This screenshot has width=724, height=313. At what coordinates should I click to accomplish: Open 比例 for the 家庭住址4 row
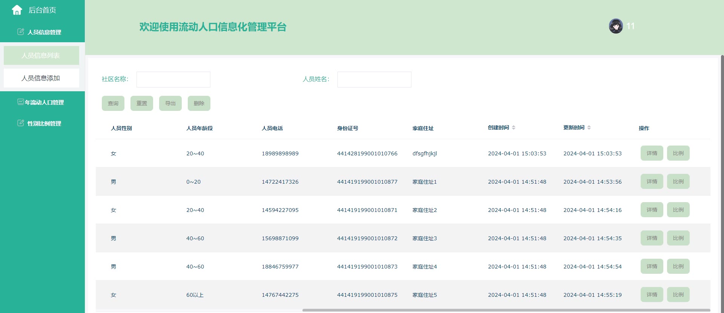click(x=678, y=266)
